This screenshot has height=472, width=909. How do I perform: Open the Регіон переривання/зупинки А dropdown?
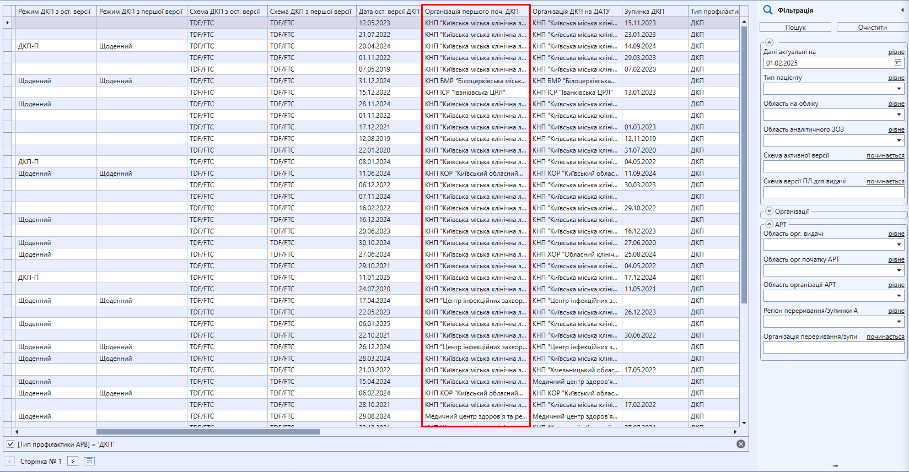899,322
